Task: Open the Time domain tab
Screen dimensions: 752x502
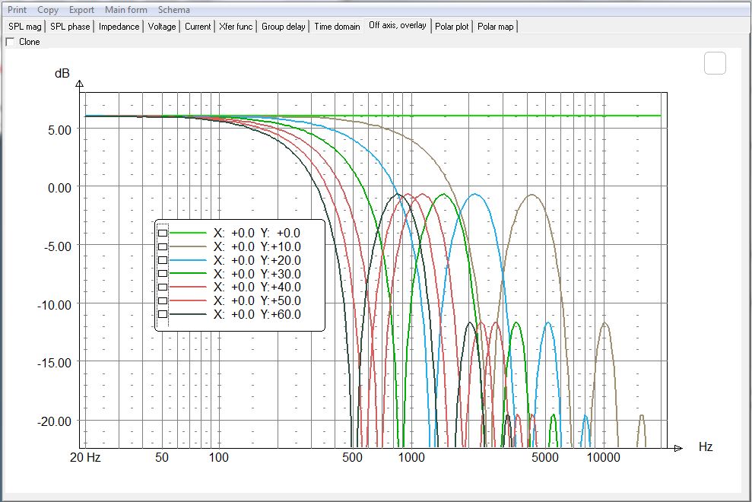Action: (337, 27)
